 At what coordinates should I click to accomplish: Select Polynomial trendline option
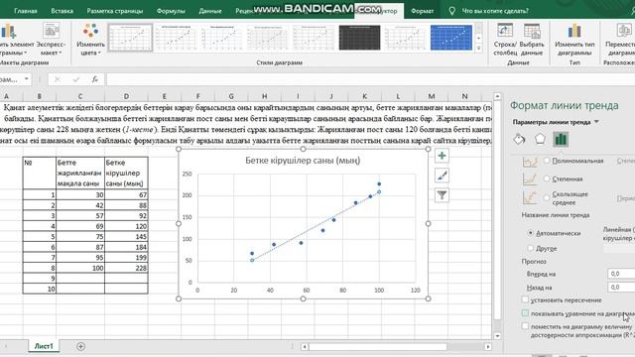[x=547, y=161]
